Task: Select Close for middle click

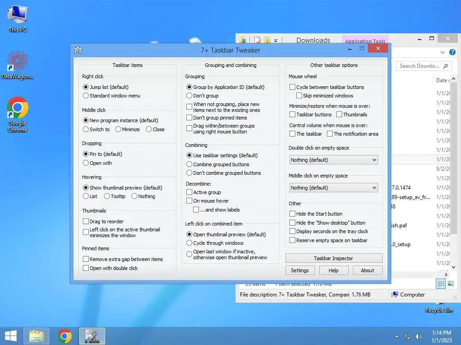Action: tap(155, 129)
